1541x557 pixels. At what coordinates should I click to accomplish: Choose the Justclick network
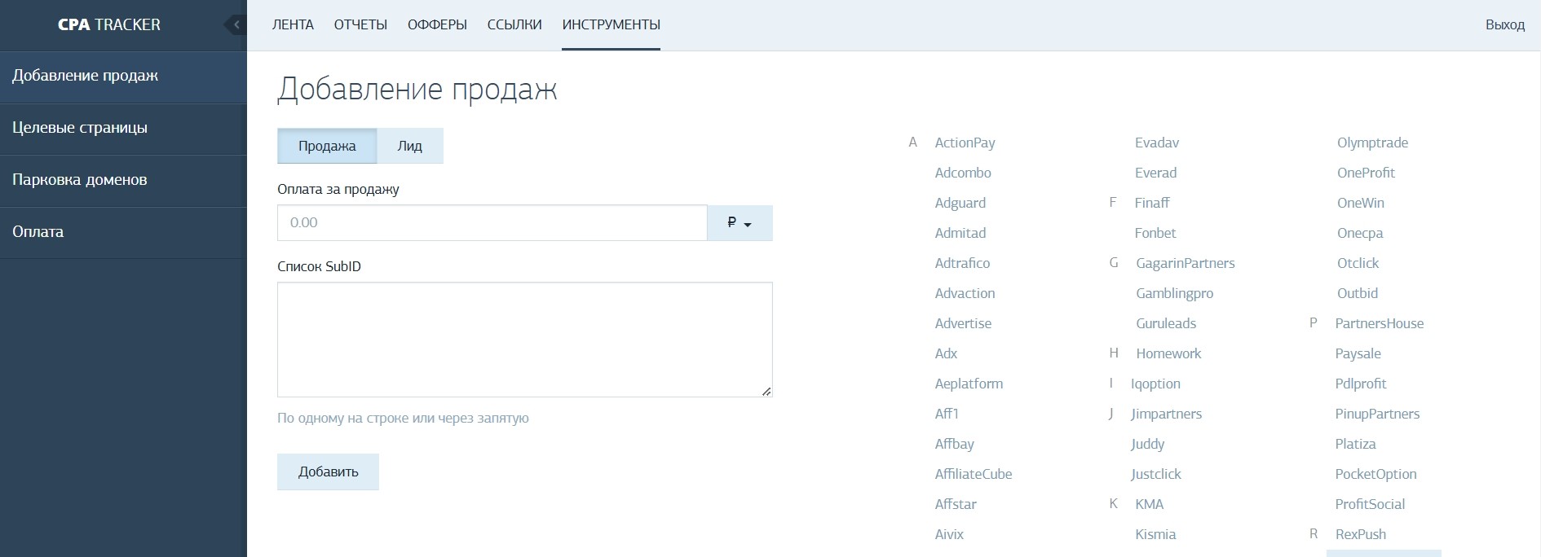click(1155, 474)
